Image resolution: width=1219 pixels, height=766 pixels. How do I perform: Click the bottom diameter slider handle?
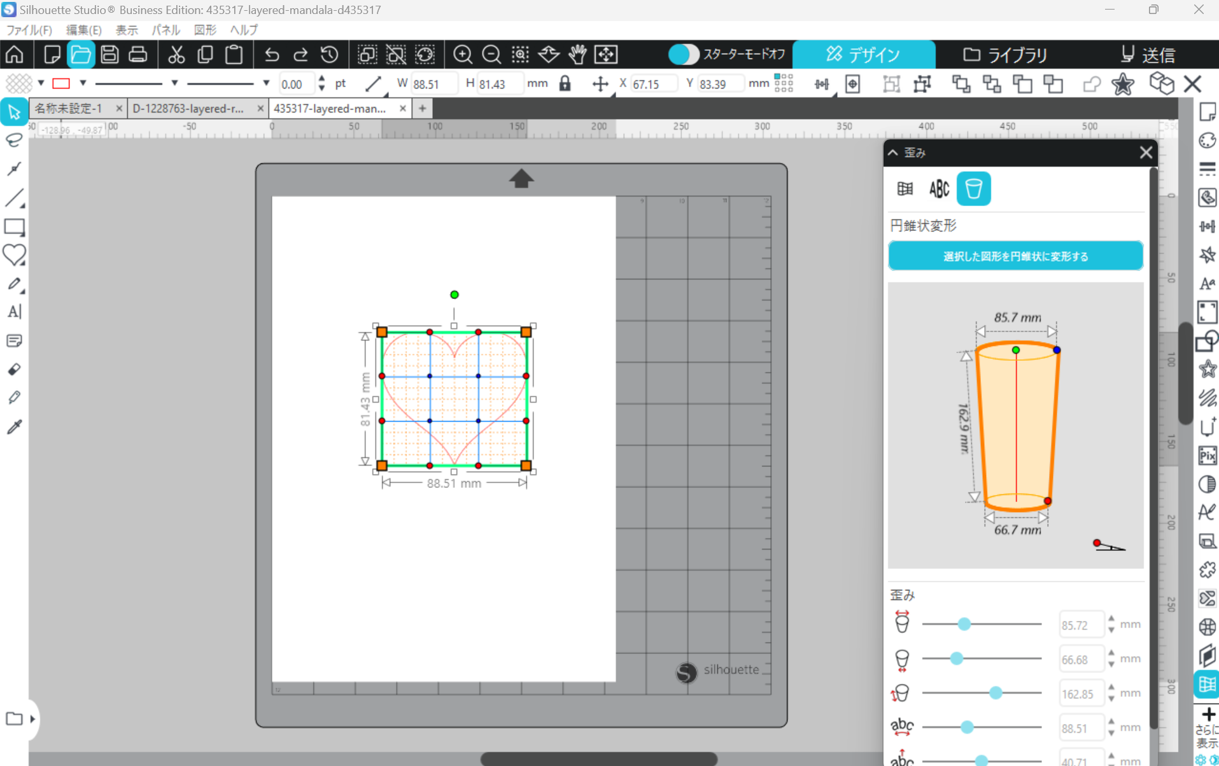956,658
